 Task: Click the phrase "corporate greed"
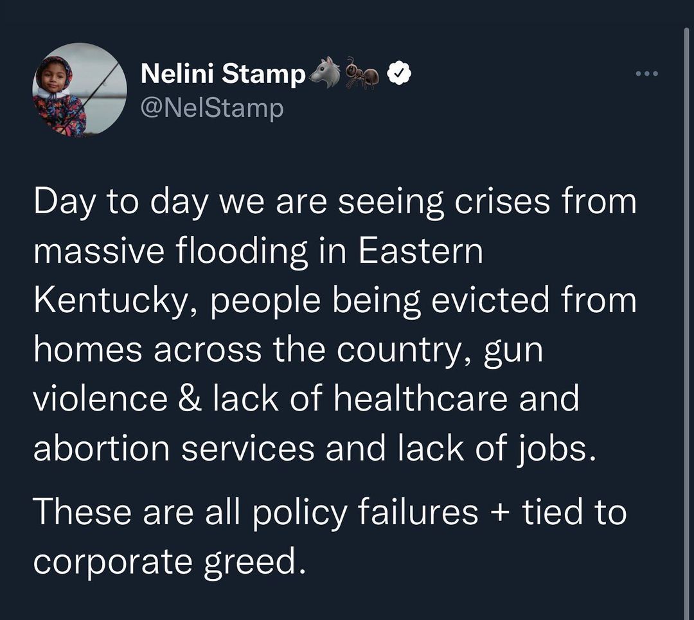click(x=166, y=562)
